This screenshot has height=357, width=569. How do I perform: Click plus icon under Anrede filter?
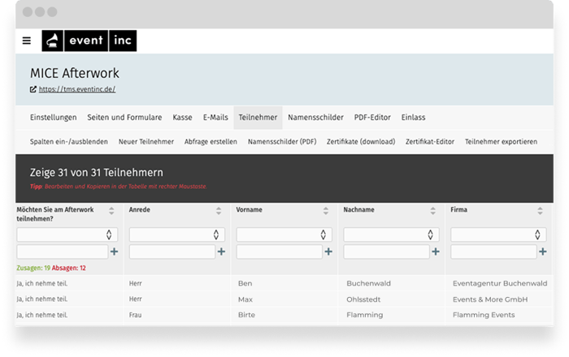[x=221, y=252]
